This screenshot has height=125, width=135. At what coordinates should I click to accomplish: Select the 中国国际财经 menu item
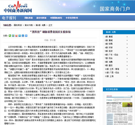56,18
